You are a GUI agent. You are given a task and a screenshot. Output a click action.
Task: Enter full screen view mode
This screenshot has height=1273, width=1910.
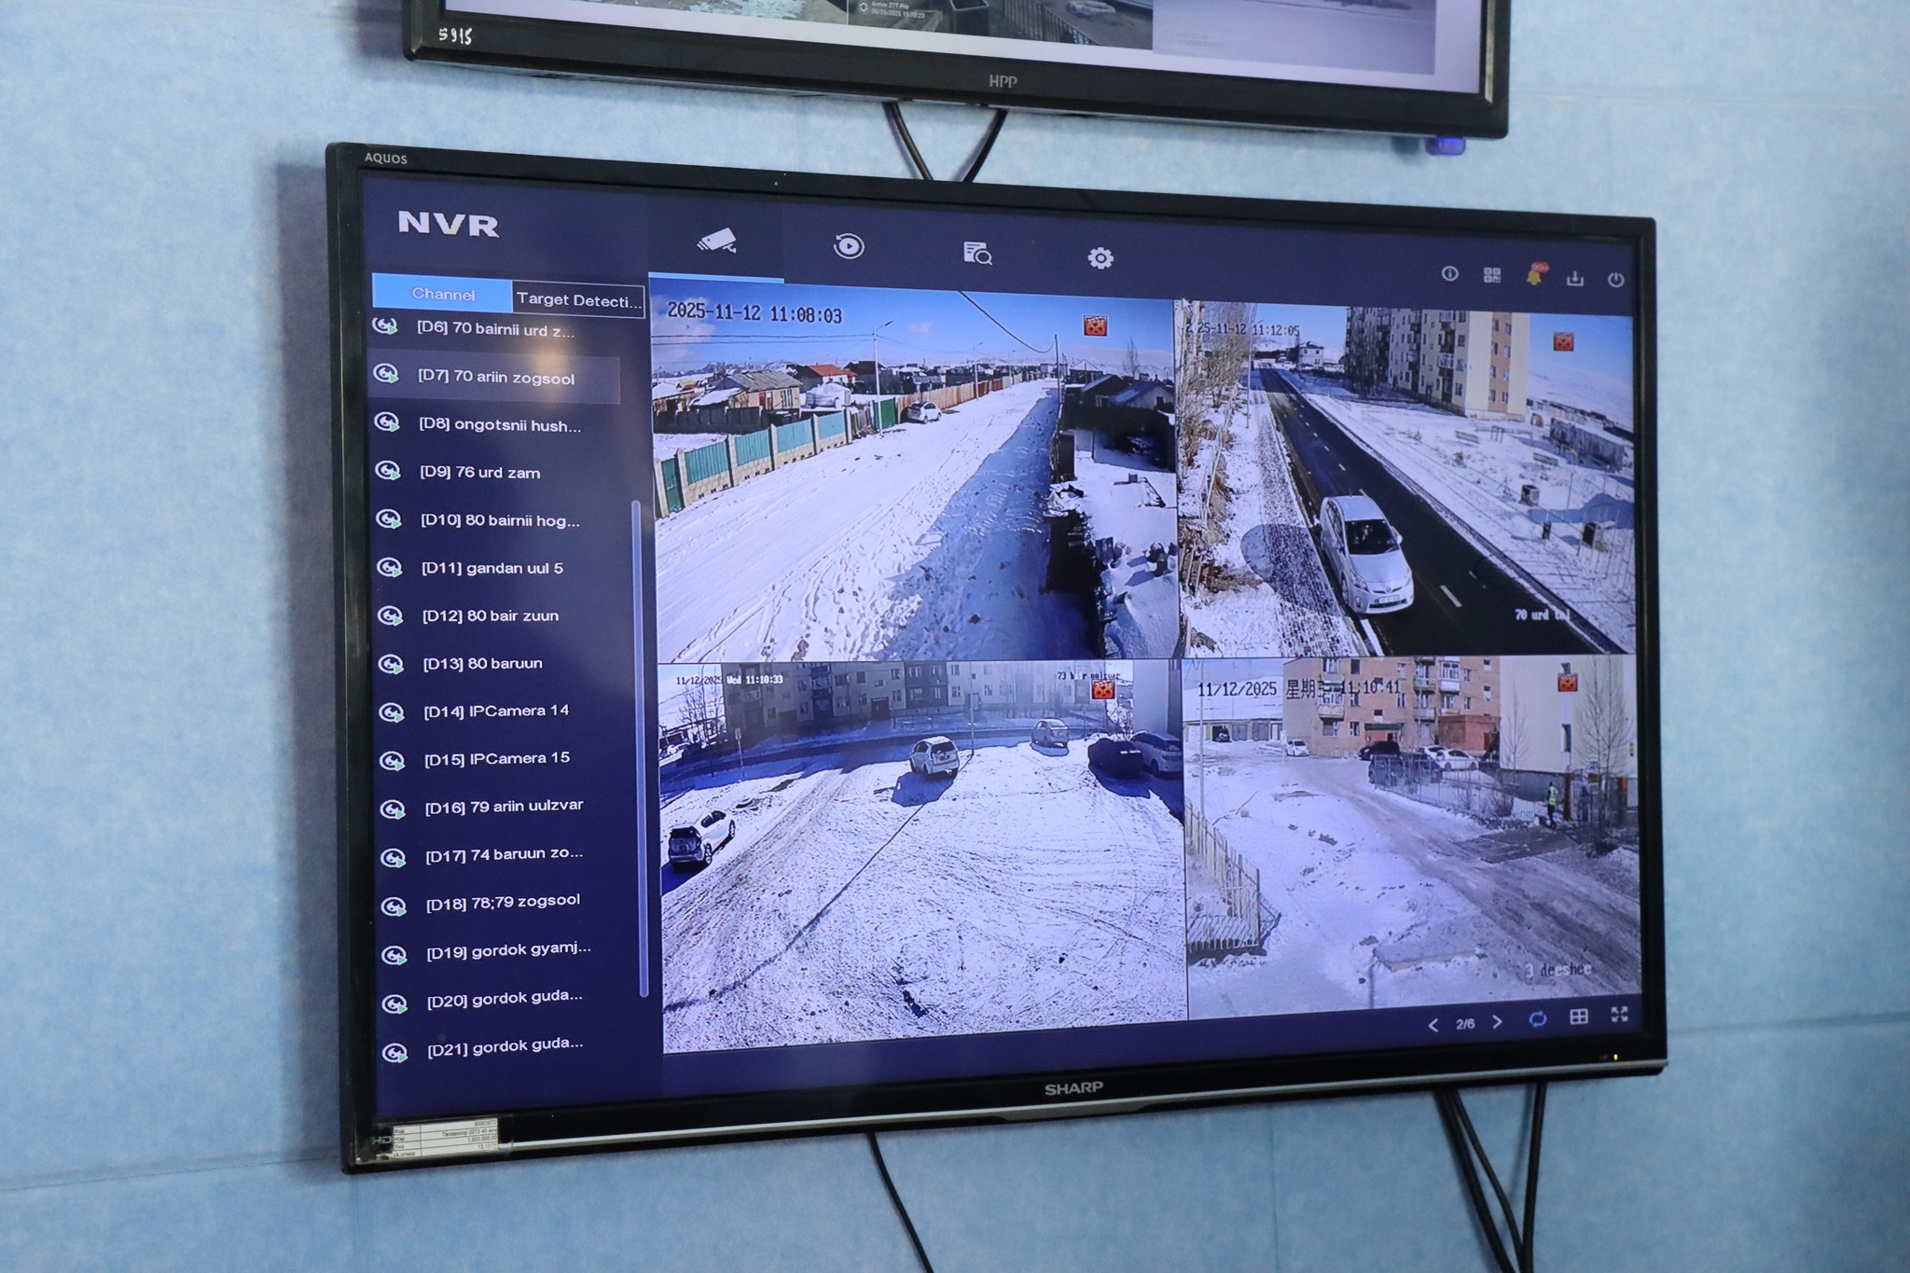(1620, 1014)
